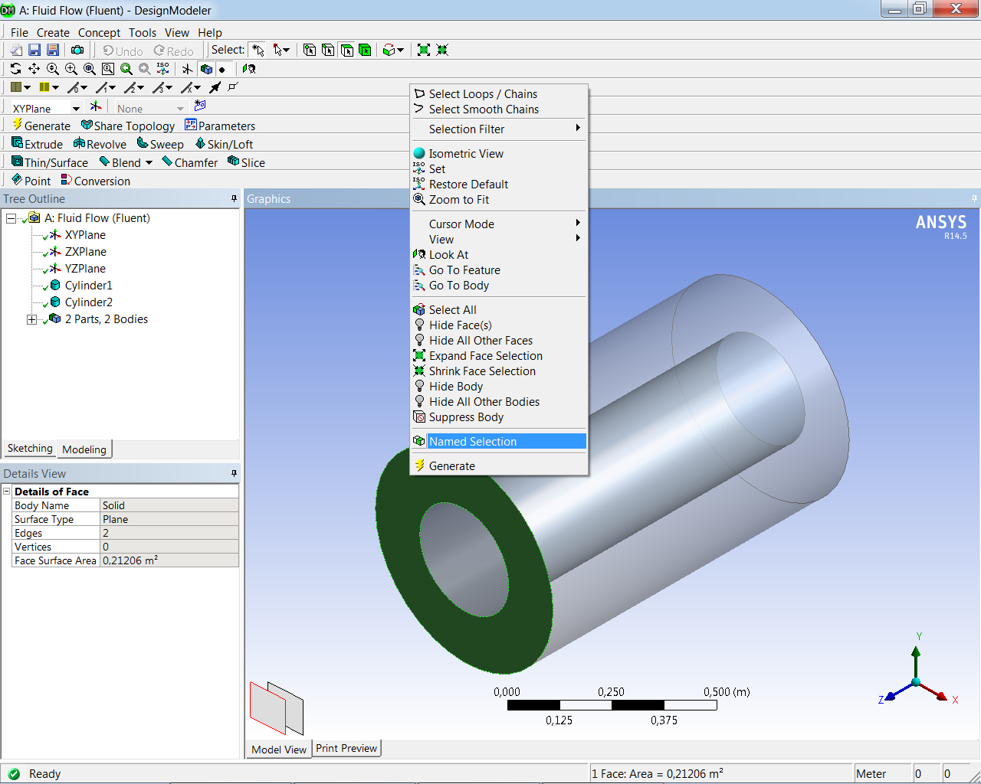Open the XYPlane plane dropdown
Screen dimensions: 981x784
(76, 109)
